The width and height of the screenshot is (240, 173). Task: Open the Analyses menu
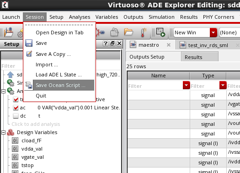80,17
